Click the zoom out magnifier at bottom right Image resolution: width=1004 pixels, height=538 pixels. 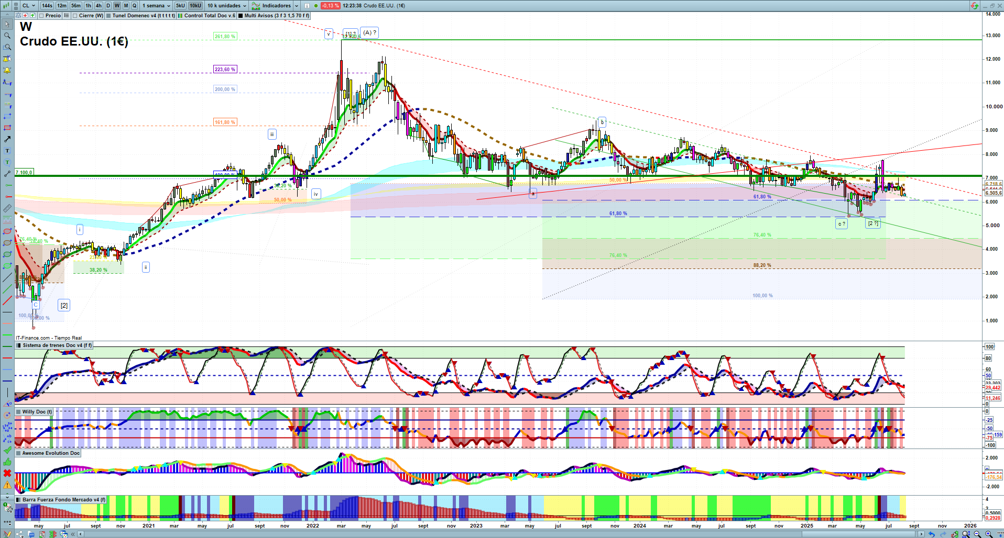[977, 534]
